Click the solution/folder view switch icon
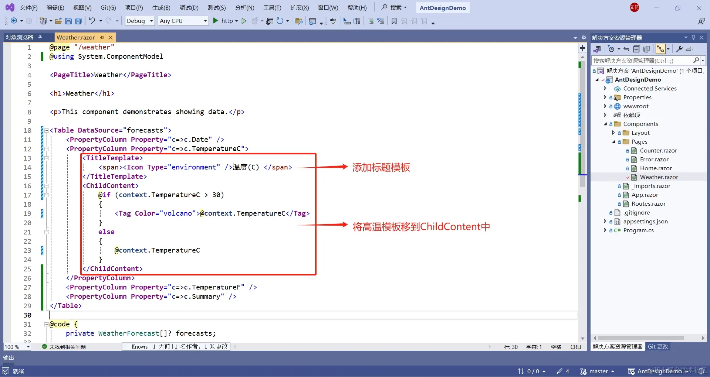710x377 pixels. click(597, 49)
